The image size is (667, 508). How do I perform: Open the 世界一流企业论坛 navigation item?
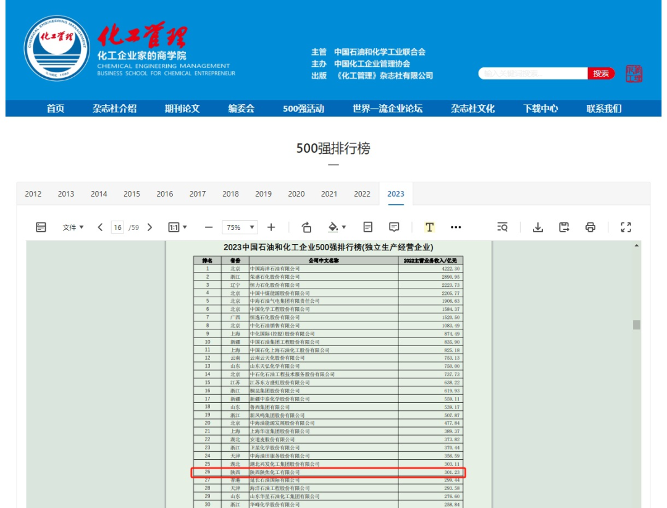(387, 109)
